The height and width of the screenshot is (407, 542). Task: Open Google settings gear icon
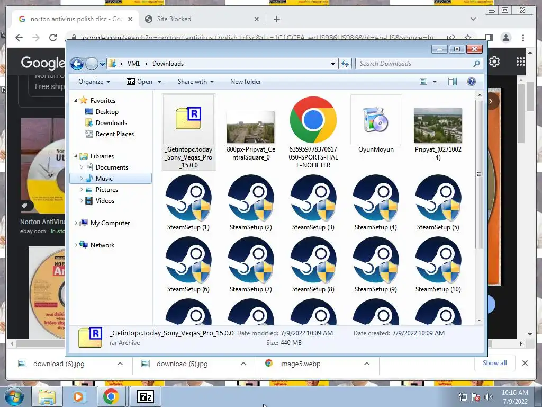494,61
